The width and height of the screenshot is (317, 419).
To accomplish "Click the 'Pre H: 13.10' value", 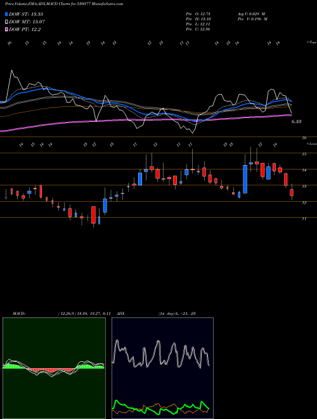I will tap(198, 19).
